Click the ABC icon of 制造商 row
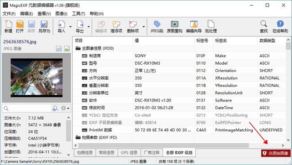292x165 pixels. (x=84, y=56)
